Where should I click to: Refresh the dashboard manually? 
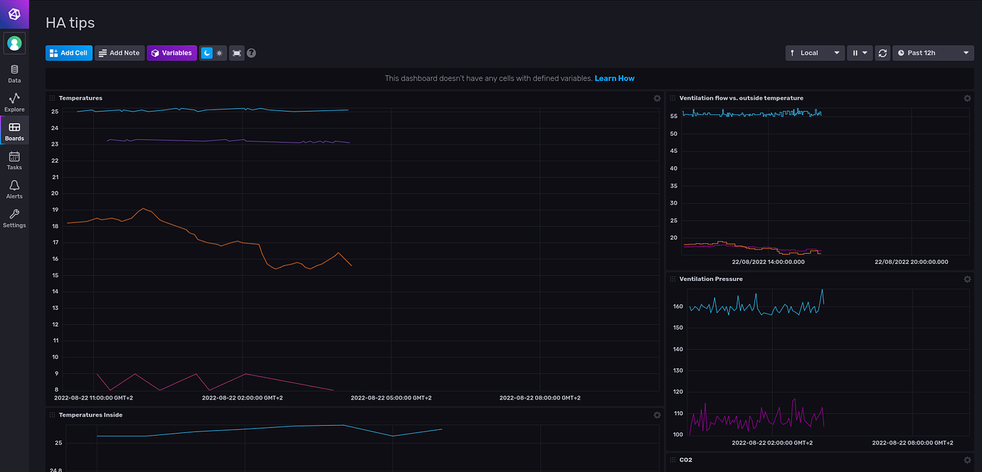click(882, 53)
